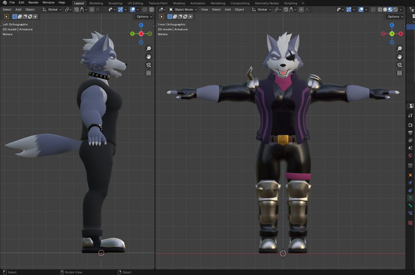Open the Render menu
This screenshot has height=275, width=415.
pos(33,2)
